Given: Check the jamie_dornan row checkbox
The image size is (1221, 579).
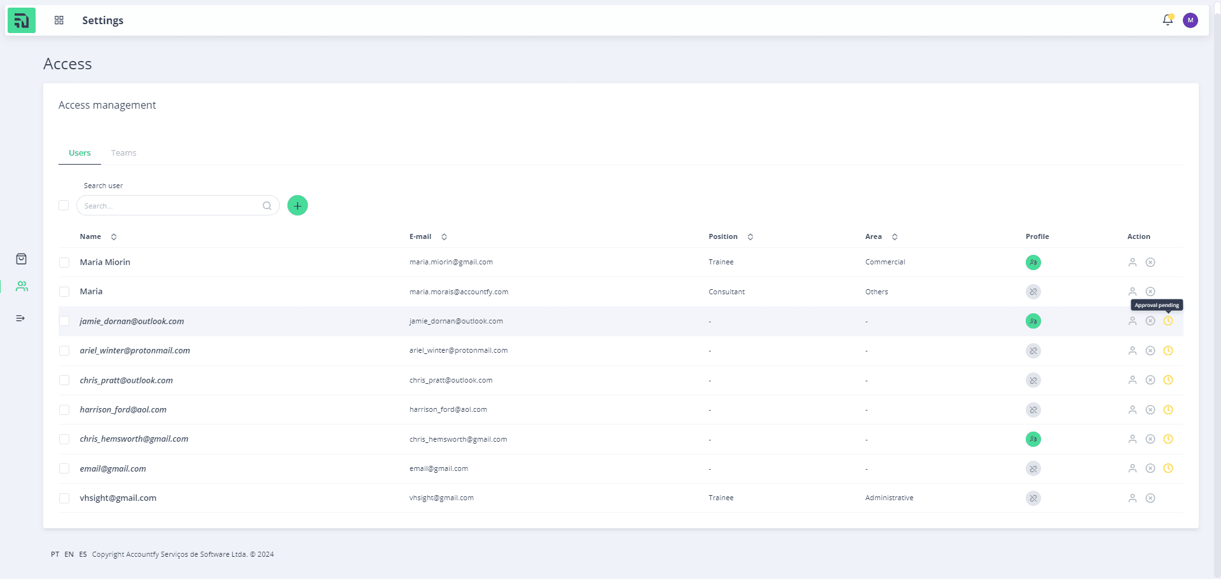Looking at the screenshot, I should click(x=64, y=321).
